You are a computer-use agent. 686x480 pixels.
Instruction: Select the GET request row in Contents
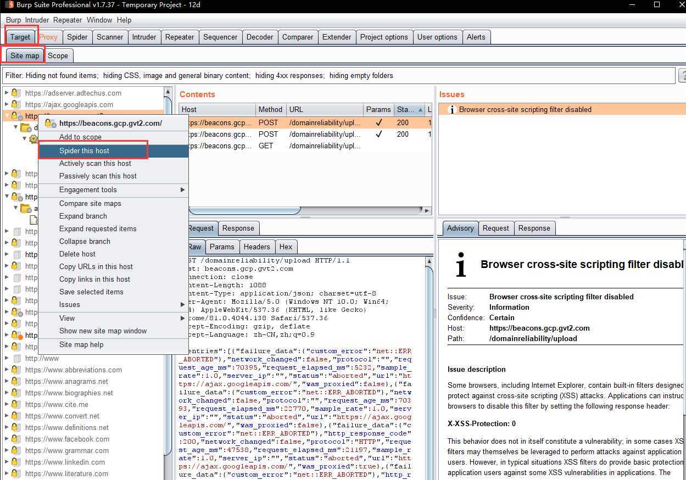pos(305,146)
